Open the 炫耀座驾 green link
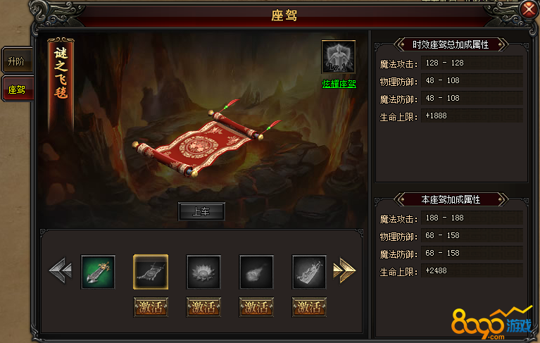This screenshot has height=343, width=540. [339, 84]
